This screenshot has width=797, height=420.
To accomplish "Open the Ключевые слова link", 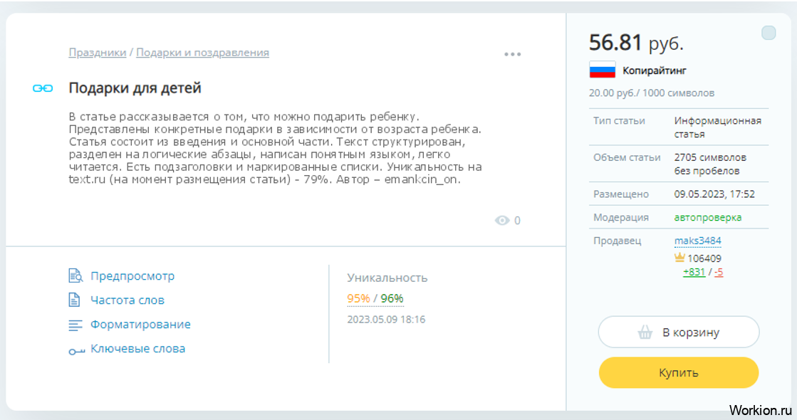I will [137, 349].
